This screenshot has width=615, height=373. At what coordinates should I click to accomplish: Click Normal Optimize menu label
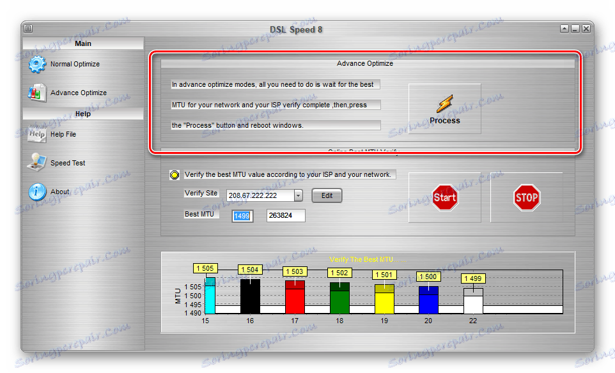(x=75, y=64)
